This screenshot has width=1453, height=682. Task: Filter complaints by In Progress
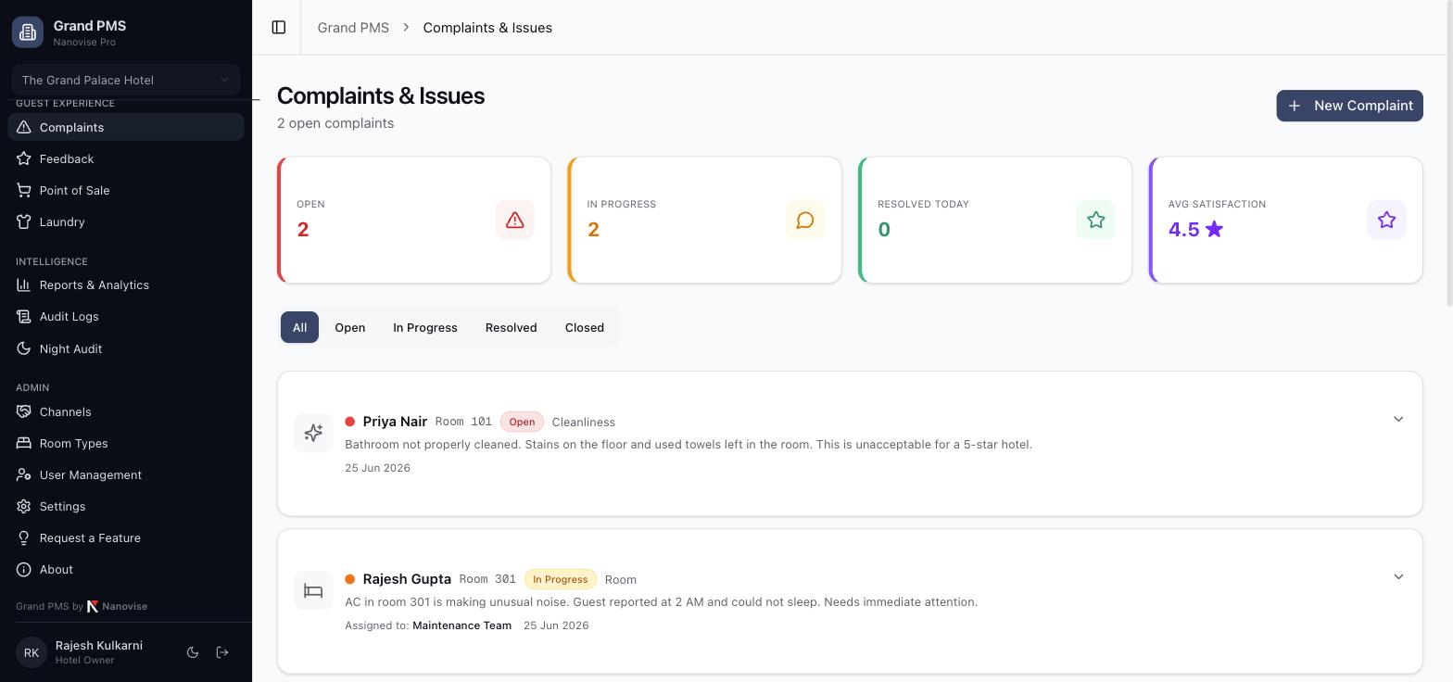click(424, 327)
